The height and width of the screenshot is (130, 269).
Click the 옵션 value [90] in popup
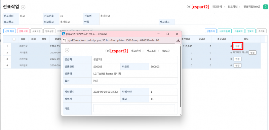(96, 81)
